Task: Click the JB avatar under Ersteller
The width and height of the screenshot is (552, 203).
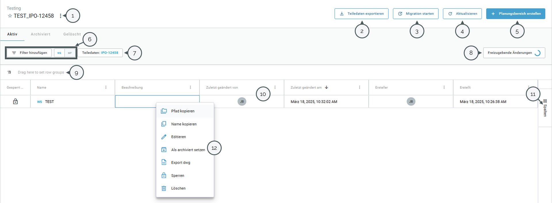Action: tap(411, 102)
